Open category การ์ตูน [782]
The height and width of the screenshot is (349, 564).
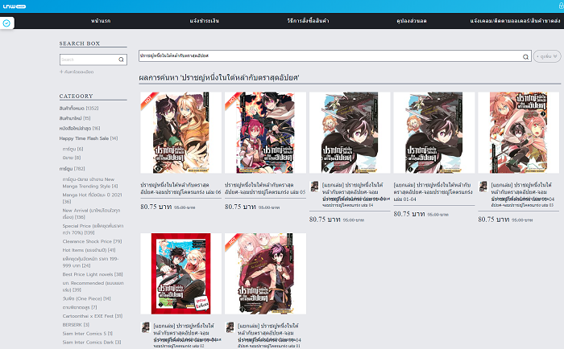72,168
